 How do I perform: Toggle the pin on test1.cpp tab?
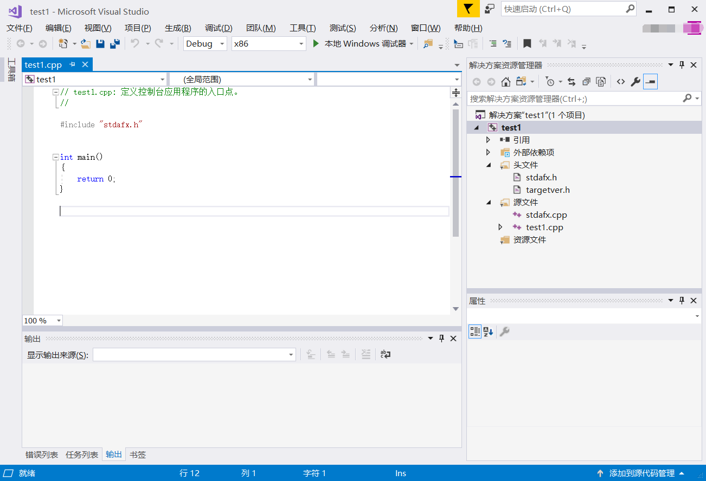pyautogui.click(x=72, y=64)
